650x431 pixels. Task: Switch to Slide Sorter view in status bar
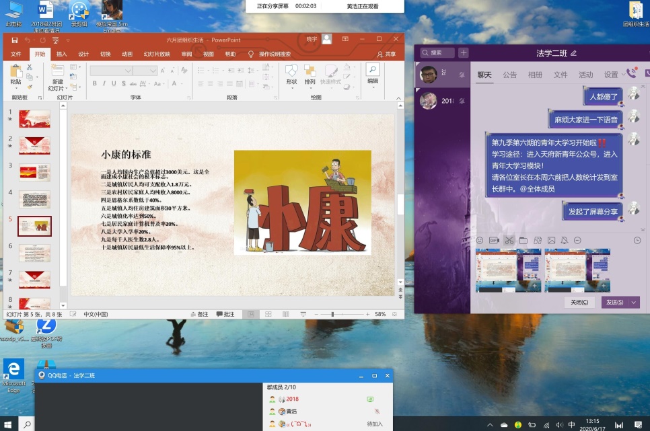[268, 314]
